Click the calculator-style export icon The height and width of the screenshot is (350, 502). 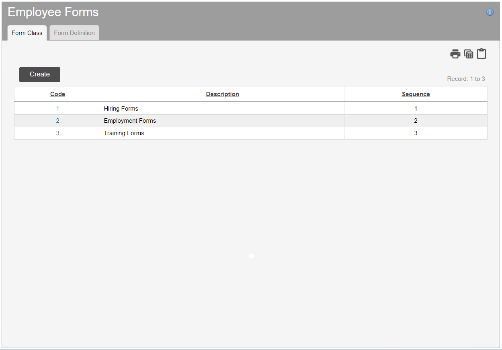[x=469, y=54]
